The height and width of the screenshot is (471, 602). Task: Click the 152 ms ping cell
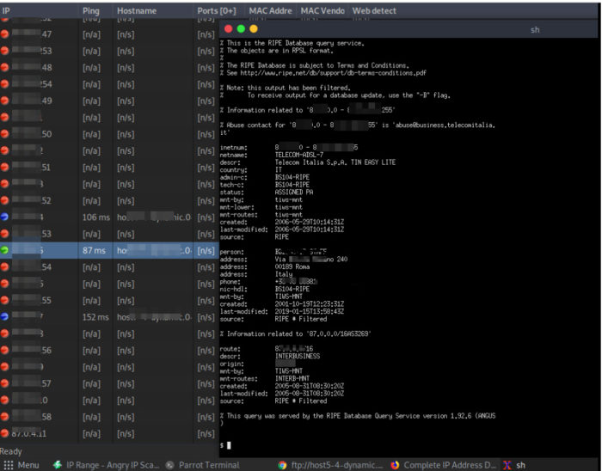click(96, 317)
